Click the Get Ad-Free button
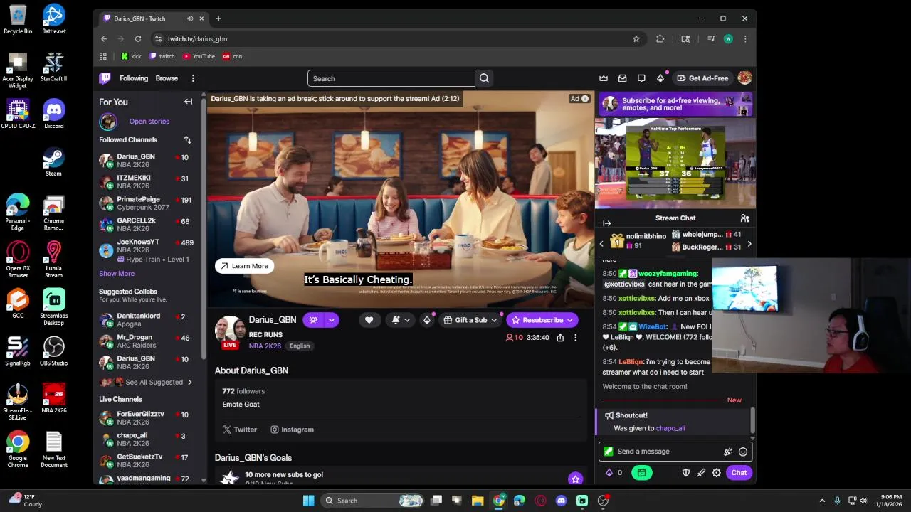Viewport: 911px width, 512px height. 702,78
